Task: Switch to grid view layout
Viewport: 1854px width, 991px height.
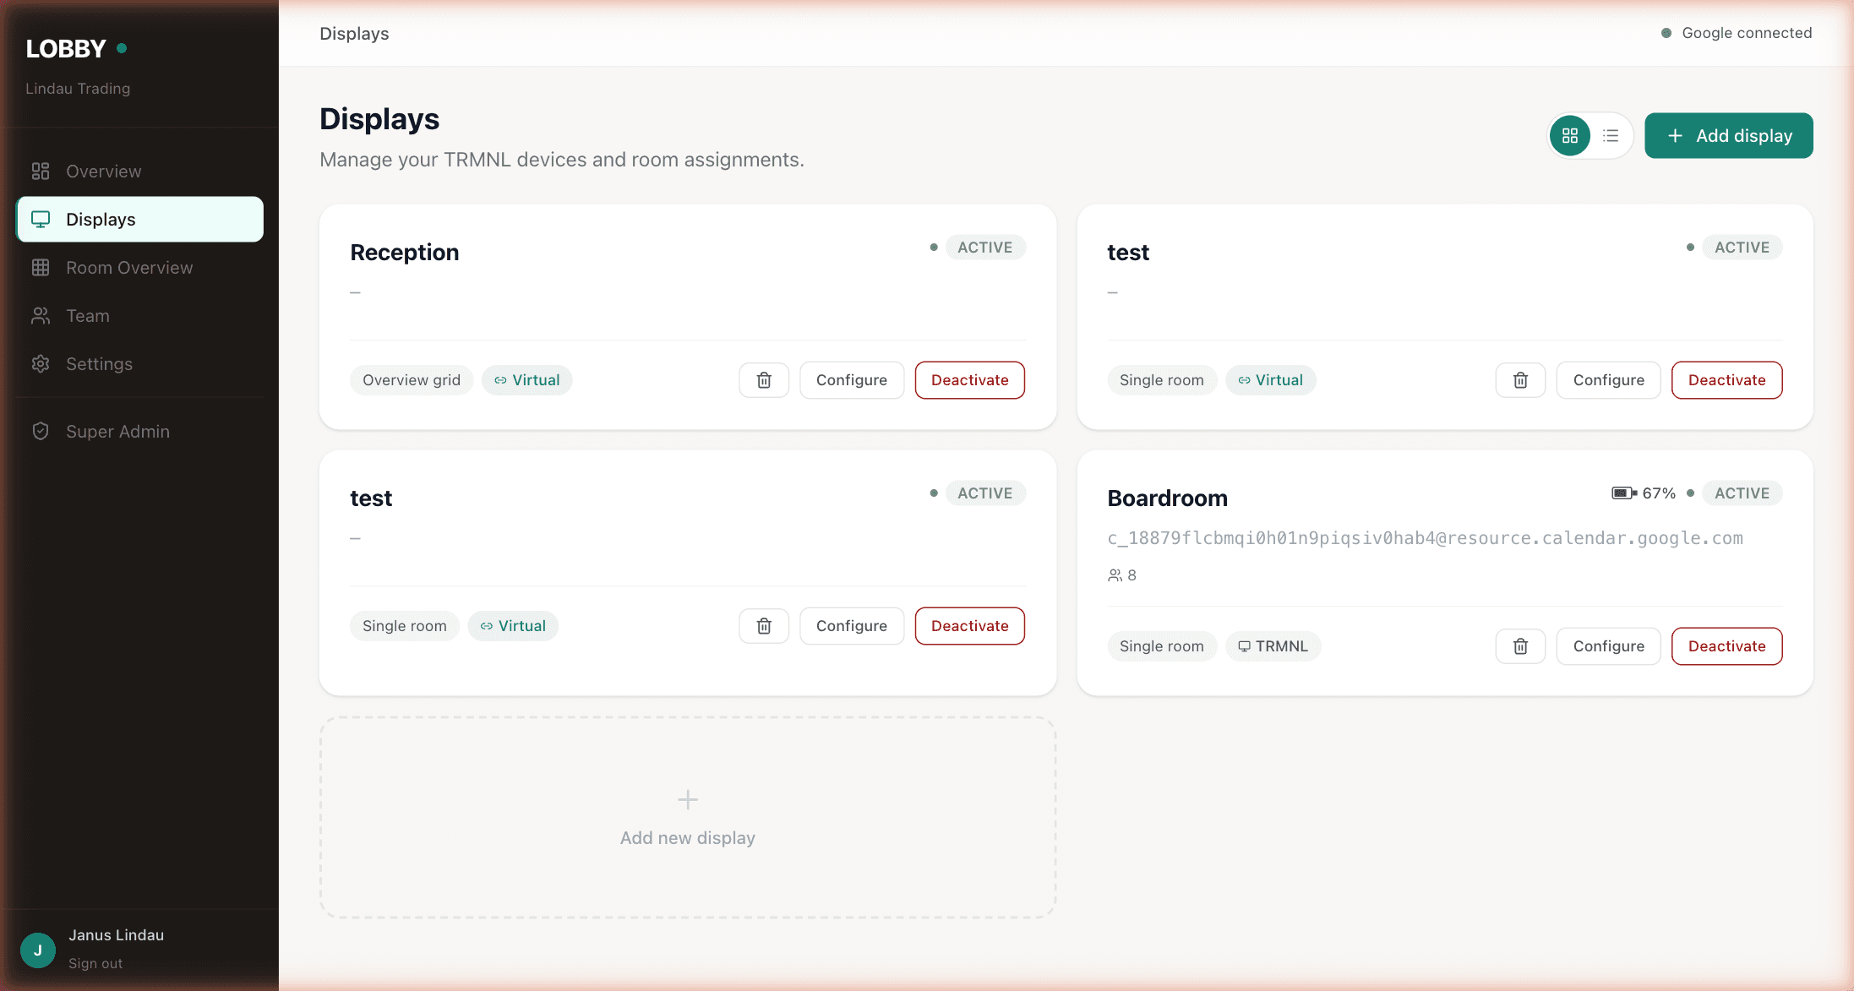Action: (x=1570, y=136)
